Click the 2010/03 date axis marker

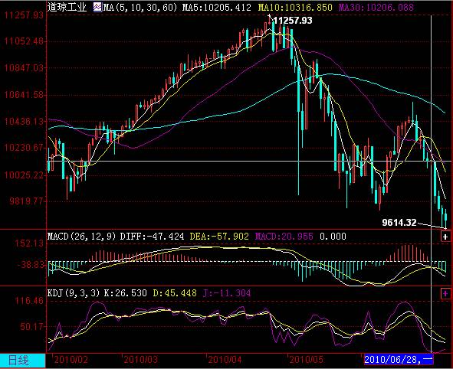pyautogui.click(x=141, y=360)
